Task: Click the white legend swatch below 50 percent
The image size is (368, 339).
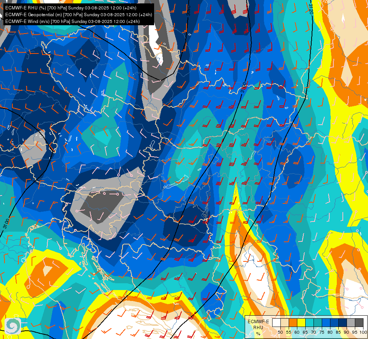Action: click(x=276, y=322)
